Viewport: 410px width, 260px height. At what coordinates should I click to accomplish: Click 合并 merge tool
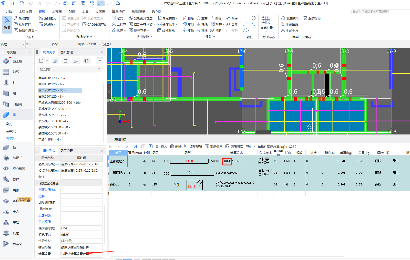click(232, 24)
